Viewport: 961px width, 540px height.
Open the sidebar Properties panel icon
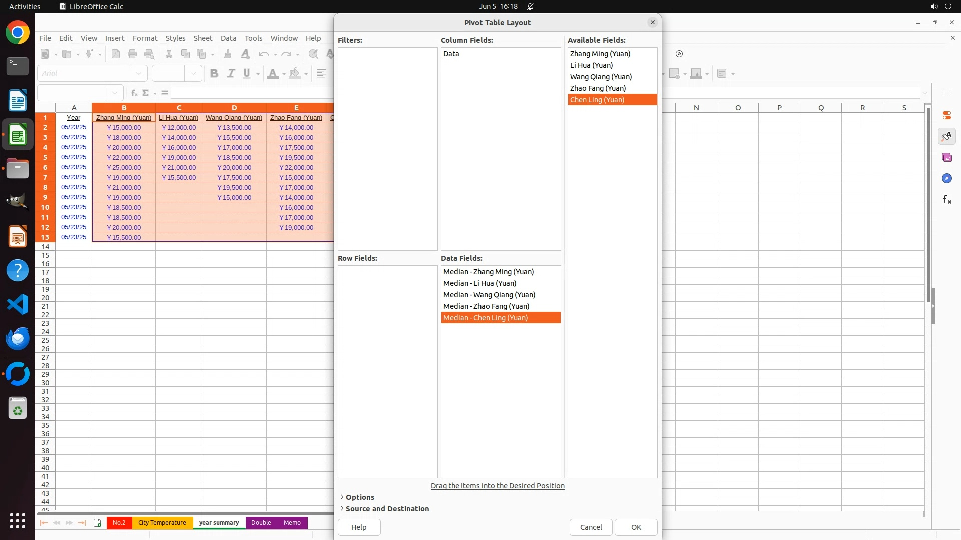946,115
